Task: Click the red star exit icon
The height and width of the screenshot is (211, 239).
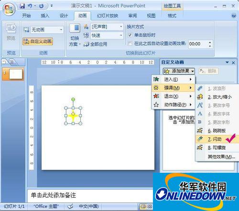Action: click(x=156, y=96)
